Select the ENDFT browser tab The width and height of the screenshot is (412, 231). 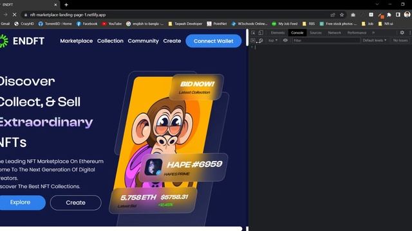[28, 4]
